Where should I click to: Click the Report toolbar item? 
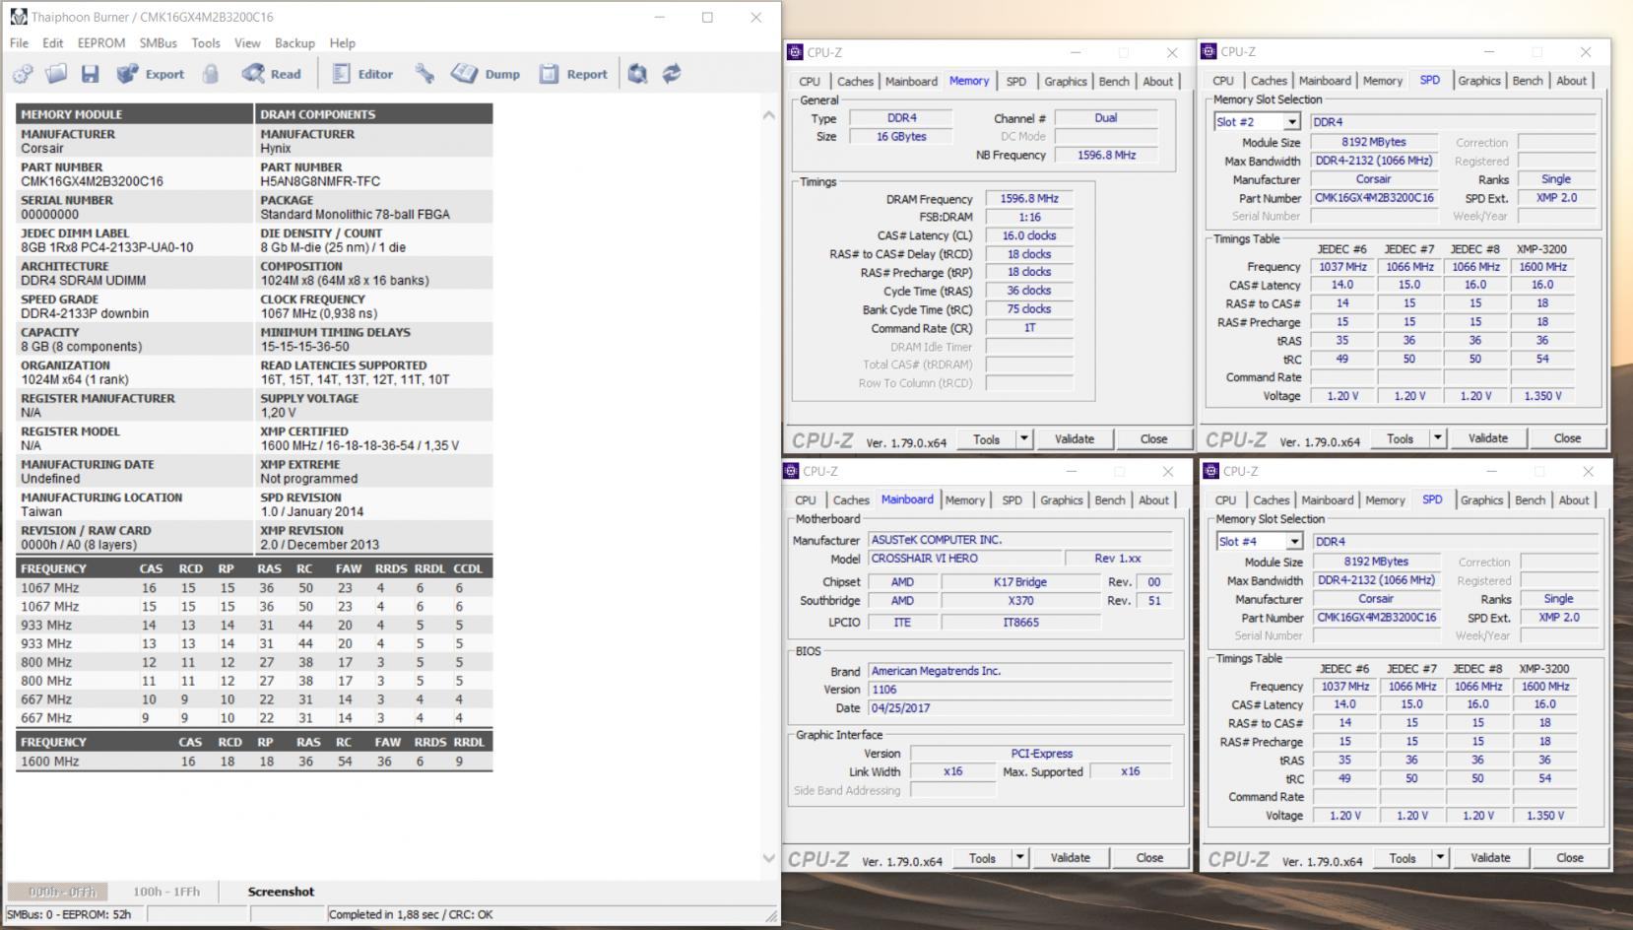tap(573, 74)
